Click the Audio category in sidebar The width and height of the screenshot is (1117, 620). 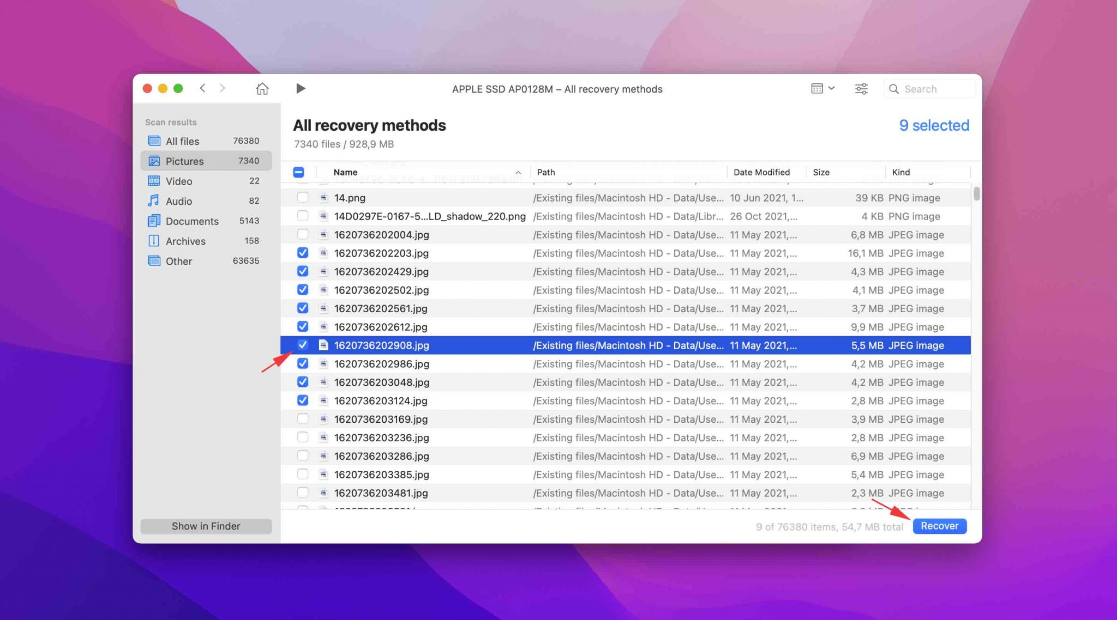click(x=179, y=201)
